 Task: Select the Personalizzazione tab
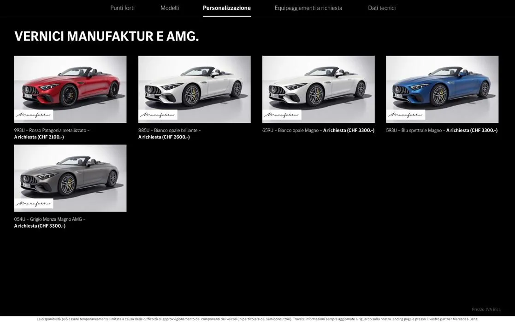point(227,7)
